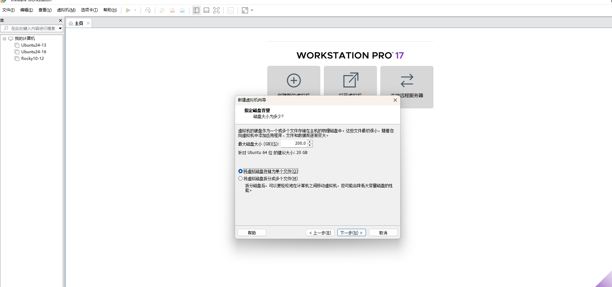Click the 取消 cancel button
This screenshot has width=612, height=287.
pyautogui.click(x=383, y=233)
